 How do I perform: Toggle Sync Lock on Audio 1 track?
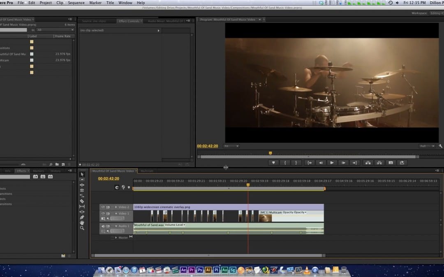(108, 226)
